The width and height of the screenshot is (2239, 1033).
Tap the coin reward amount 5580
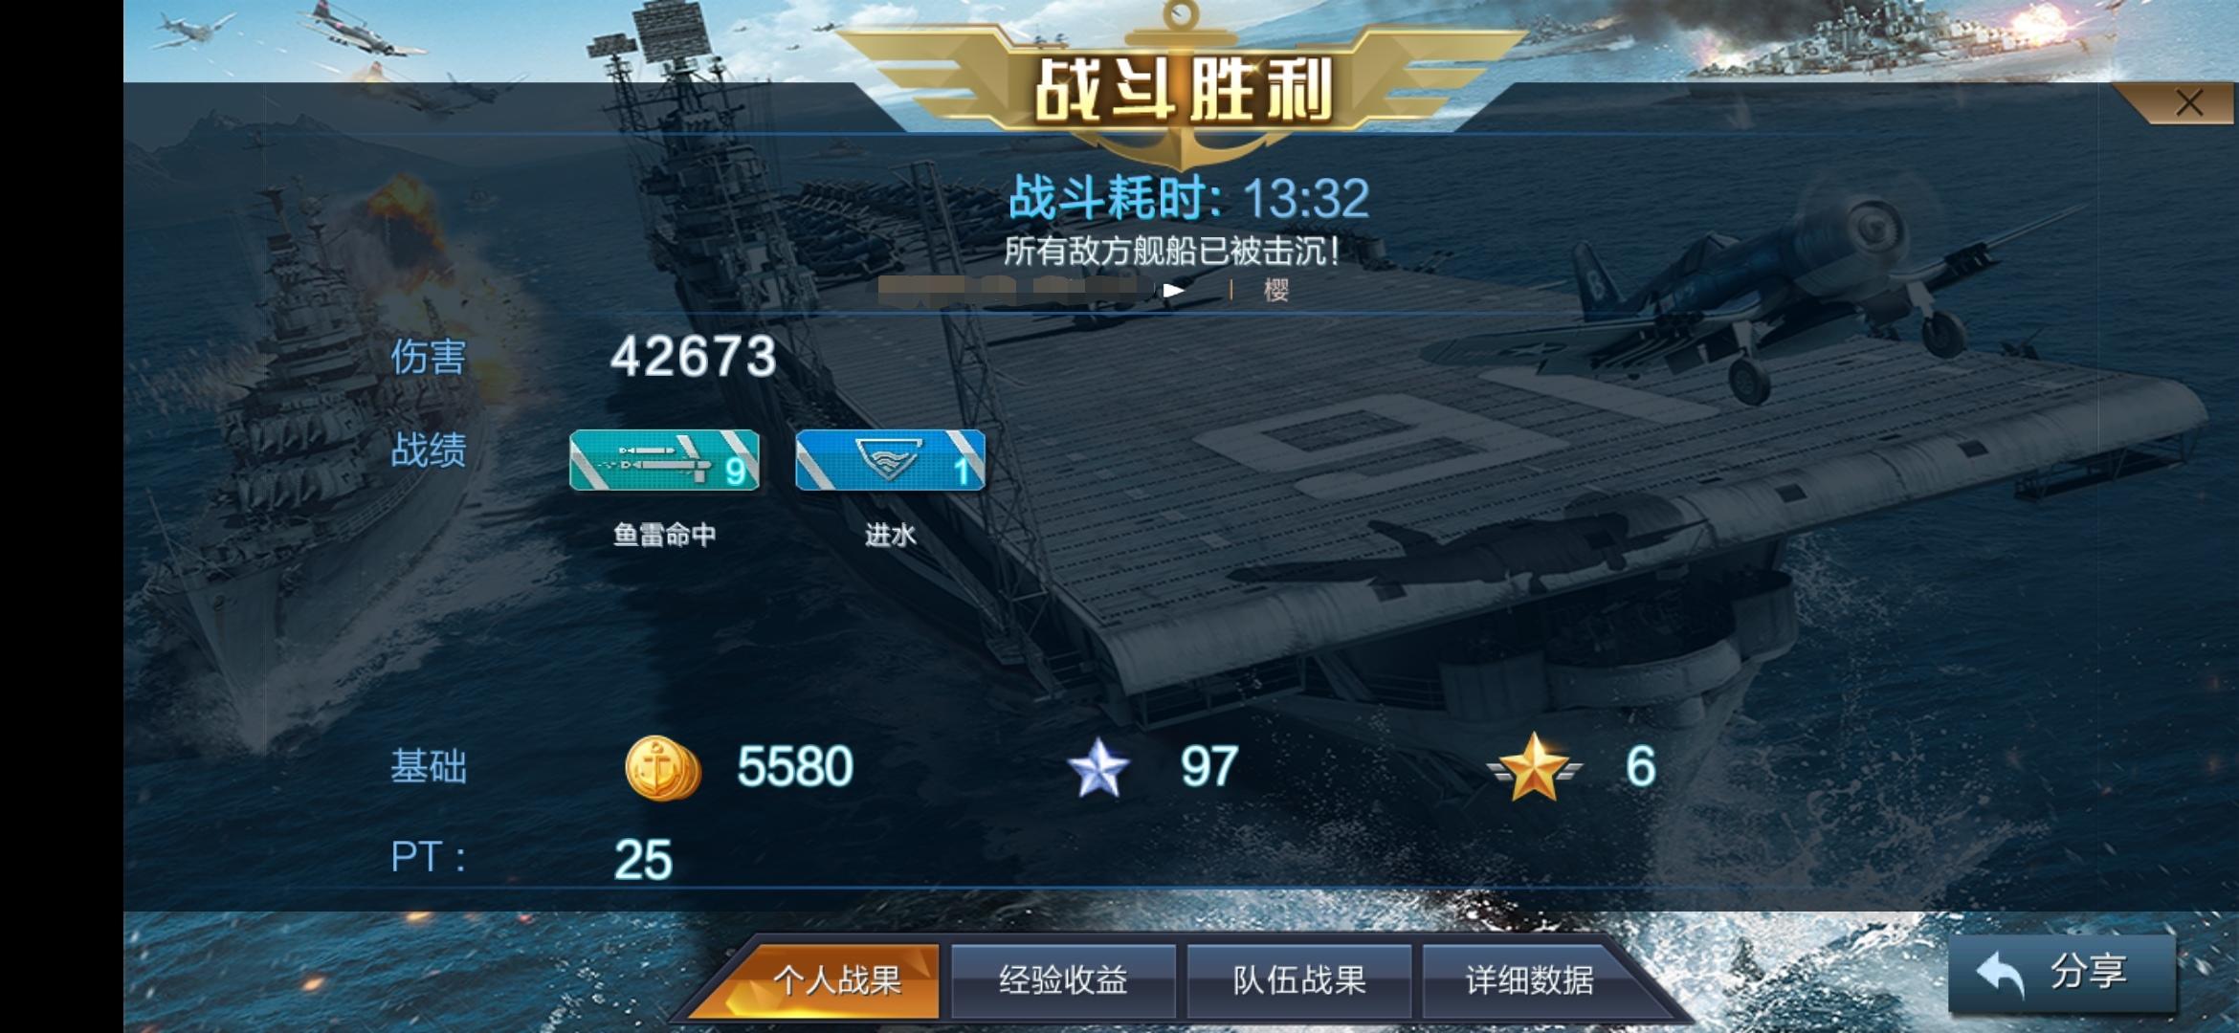coord(794,767)
